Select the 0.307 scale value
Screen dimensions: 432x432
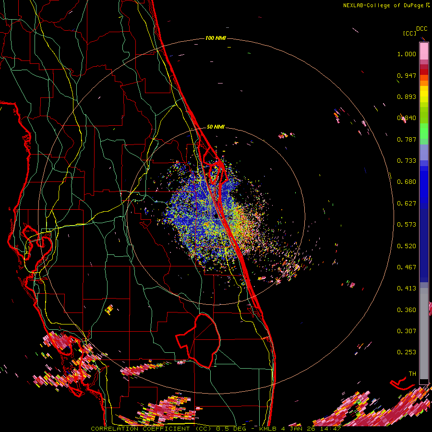click(x=407, y=331)
